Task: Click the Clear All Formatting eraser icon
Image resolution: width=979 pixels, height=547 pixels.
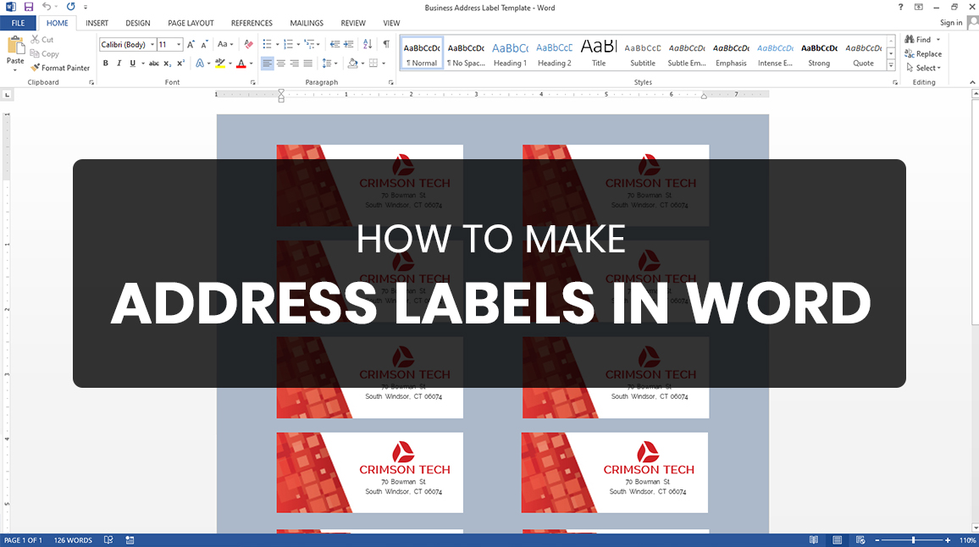Action: (248, 44)
